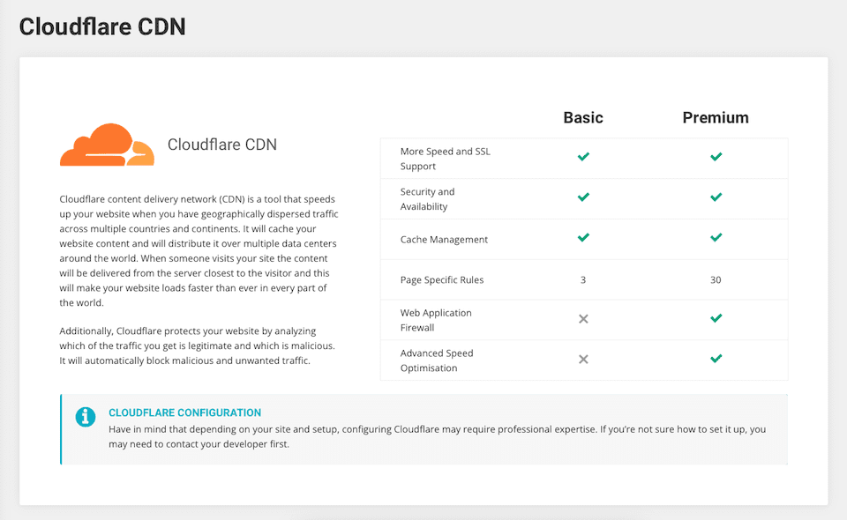The height and width of the screenshot is (520, 847).
Task: Click the Premium checkmark for Cache Management
Action: click(716, 237)
